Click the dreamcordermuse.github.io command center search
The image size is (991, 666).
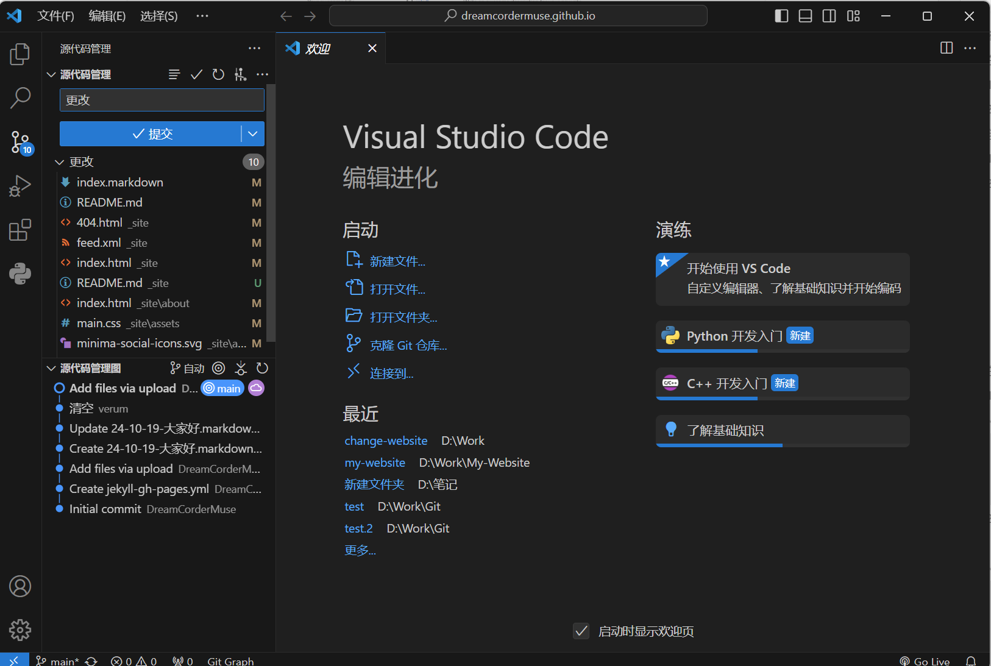click(518, 16)
